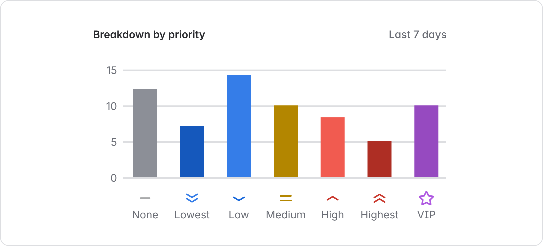The image size is (543, 246).
Task: Click the Breakdown by priority title
Action: [x=149, y=35]
